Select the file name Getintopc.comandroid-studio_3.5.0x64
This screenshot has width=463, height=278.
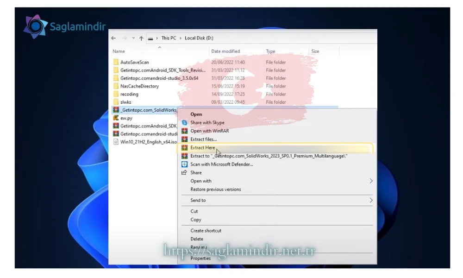pos(159,78)
